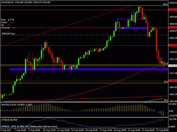Click the 24 Aug 08:00 time axis label
The width and height of the screenshot is (177, 132).
(162, 130)
